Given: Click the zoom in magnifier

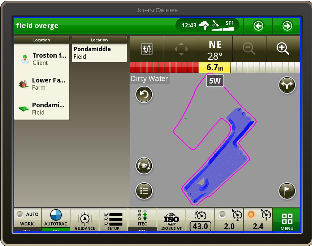Looking at the screenshot, I should (x=283, y=49).
